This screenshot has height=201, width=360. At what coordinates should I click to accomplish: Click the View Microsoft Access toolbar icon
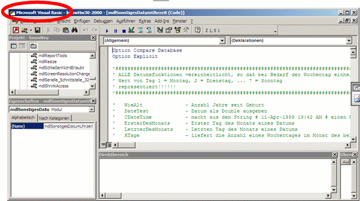(15, 30)
